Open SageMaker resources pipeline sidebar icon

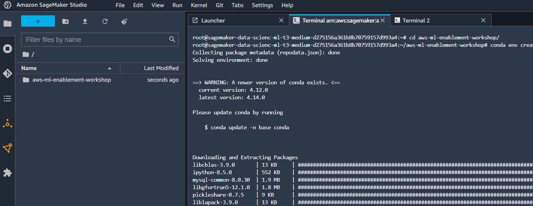[x=8, y=148]
